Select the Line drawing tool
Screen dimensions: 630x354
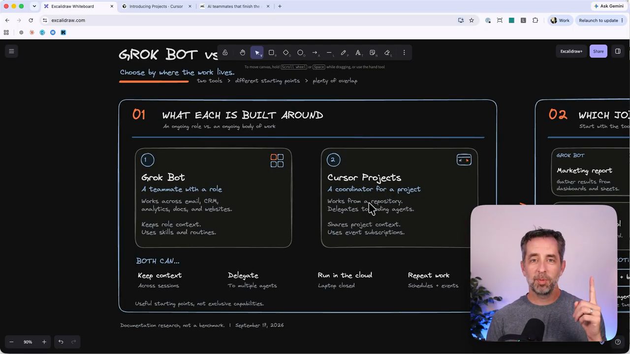click(329, 53)
